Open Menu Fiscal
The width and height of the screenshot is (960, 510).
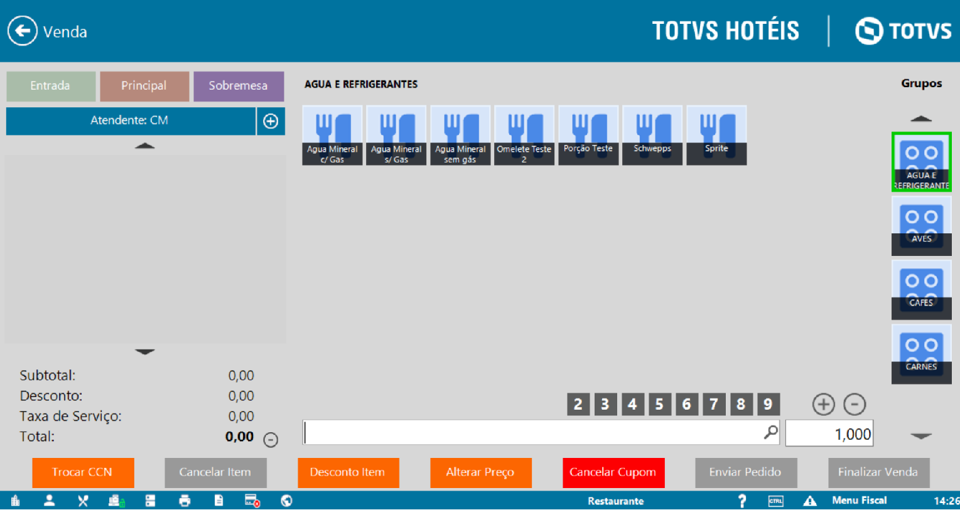pyautogui.click(x=859, y=501)
